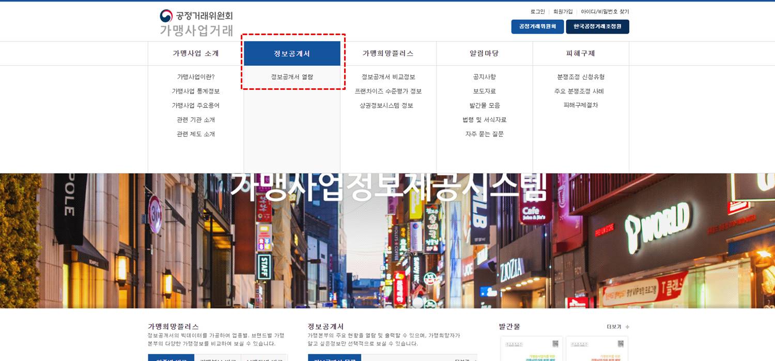Viewport: 775px width, 361px height.
Task: Select 주요 분쟁조정 사례 submenu item
Action: coord(579,91)
